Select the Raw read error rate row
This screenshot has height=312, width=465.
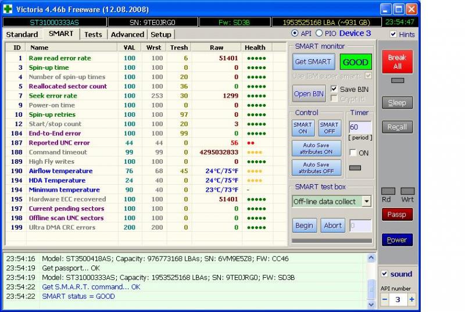point(146,58)
